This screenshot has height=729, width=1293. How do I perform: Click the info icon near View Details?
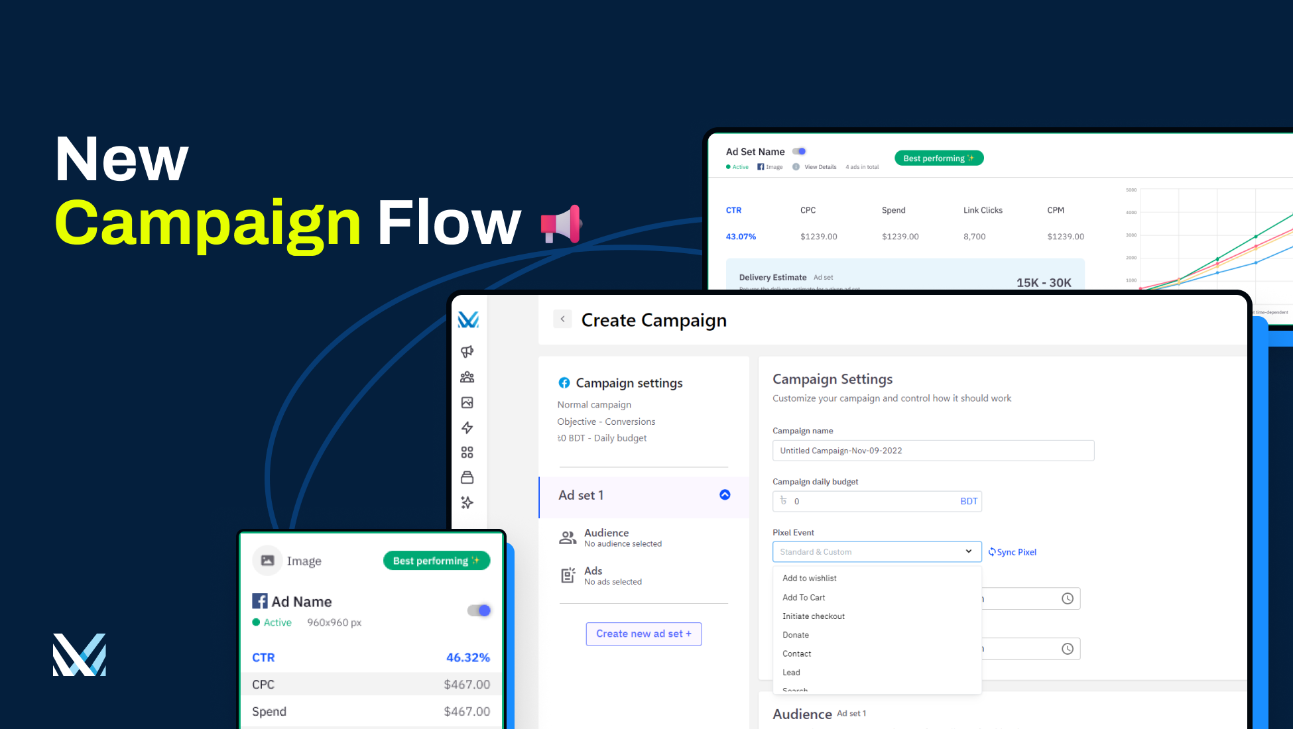796,167
